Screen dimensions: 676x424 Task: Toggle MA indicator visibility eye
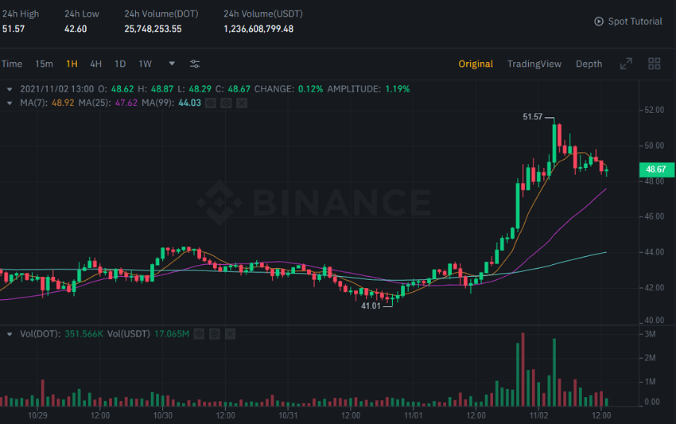[x=210, y=103]
